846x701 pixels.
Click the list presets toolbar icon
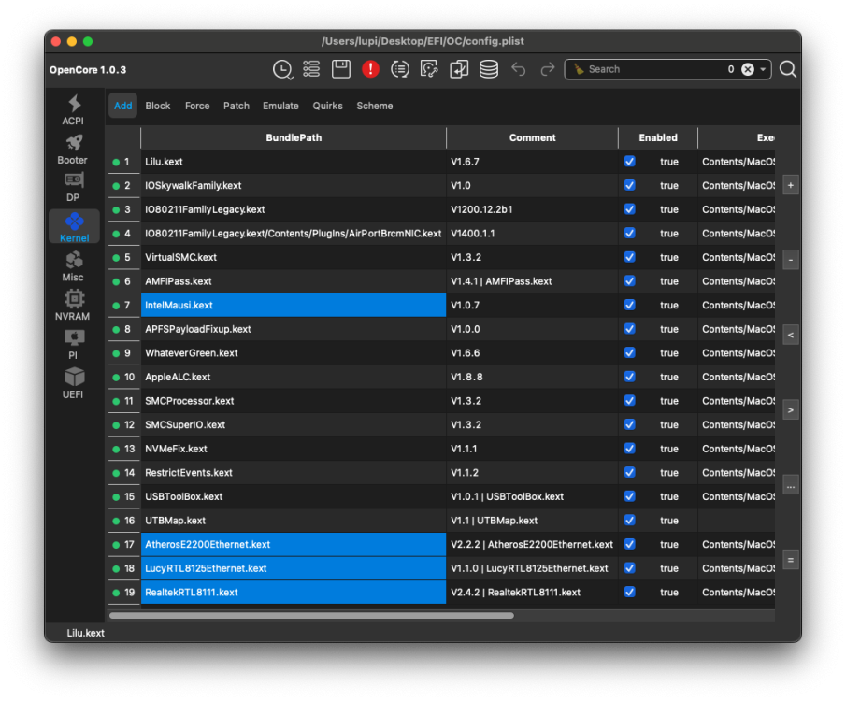[x=311, y=69]
